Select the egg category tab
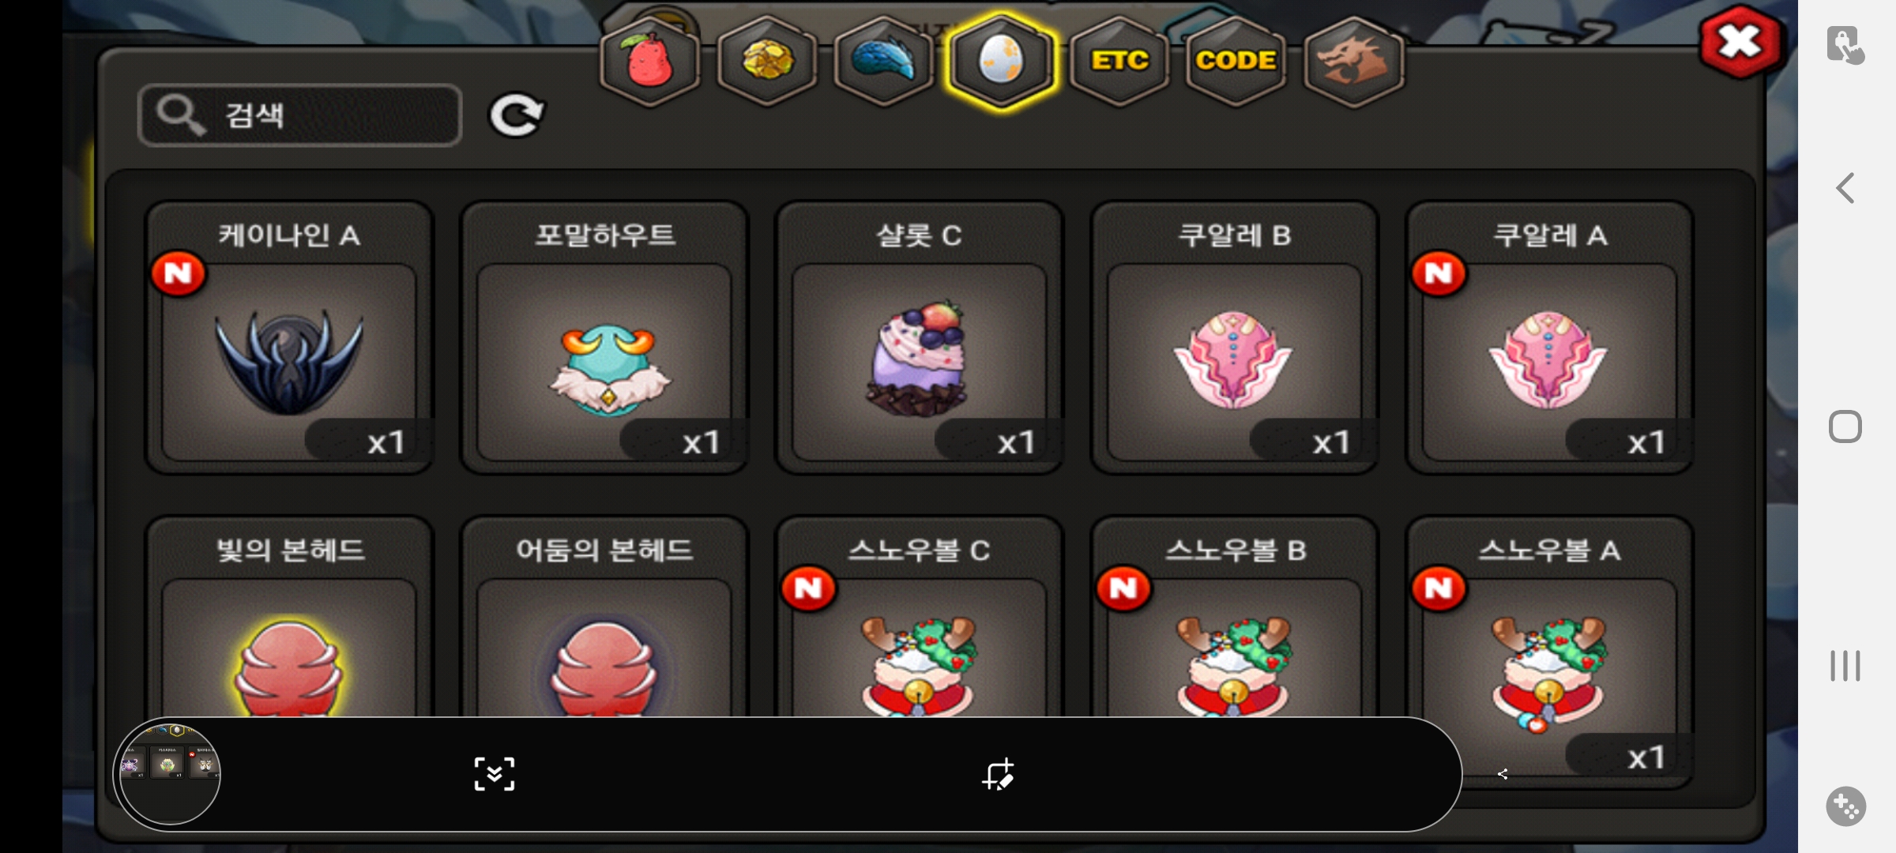This screenshot has height=853, width=1896. click(x=1001, y=61)
